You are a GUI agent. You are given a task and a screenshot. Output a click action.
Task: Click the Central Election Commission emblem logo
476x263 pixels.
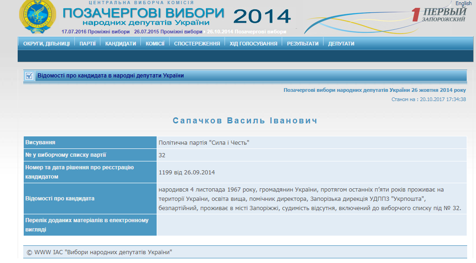37,15
